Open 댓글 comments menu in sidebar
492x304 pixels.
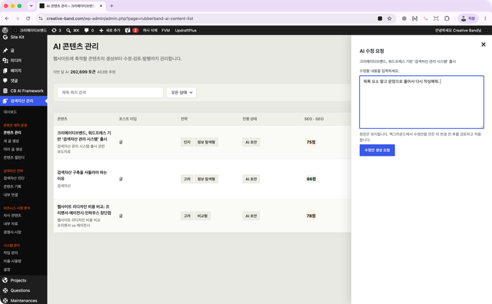point(14,81)
